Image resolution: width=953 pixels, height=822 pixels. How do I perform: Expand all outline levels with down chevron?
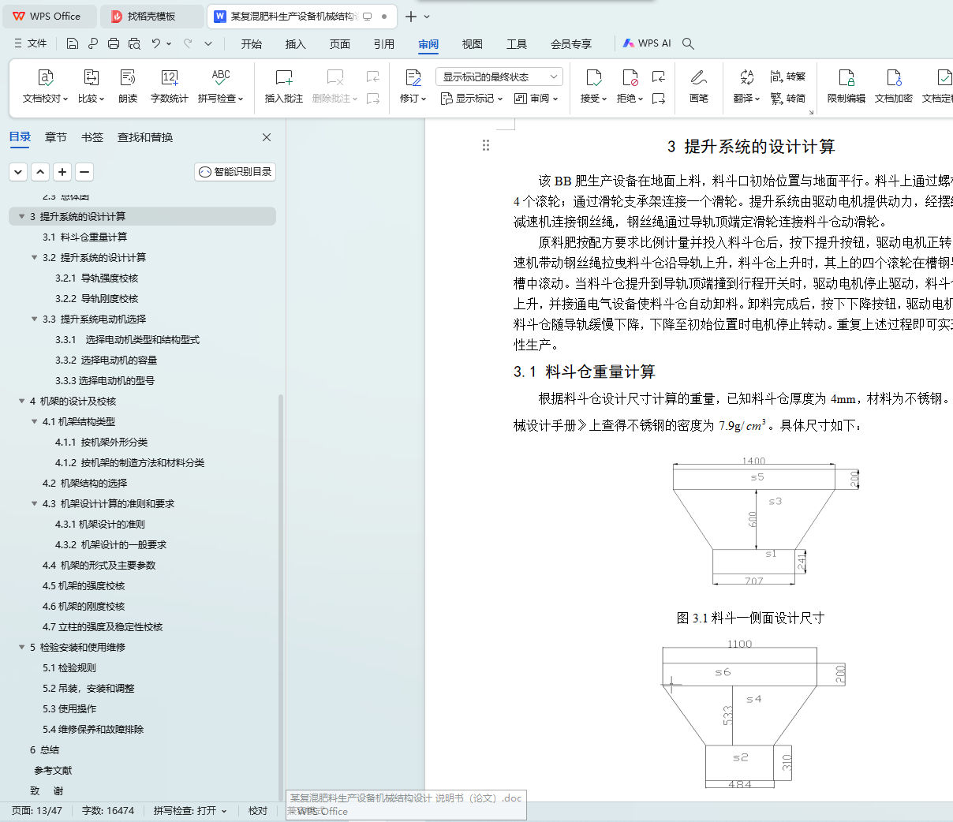pyautogui.click(x=18, y=171)
